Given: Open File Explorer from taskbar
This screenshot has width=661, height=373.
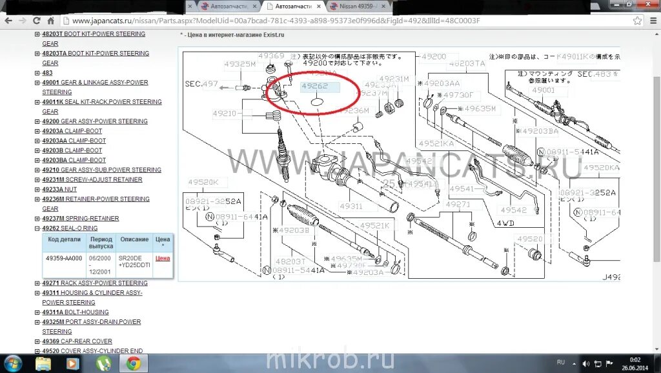Looking at the screenshot, I should pyautogui.click(x=43, y=363).
